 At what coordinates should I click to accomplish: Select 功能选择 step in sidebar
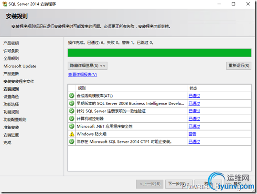point(11,104)
